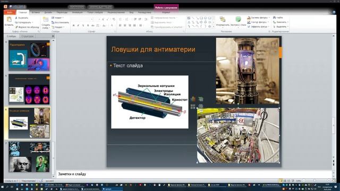Open Replace (Заменить) dropdown
The height and width of the screenshot is (191, 340).
point(280,22)
